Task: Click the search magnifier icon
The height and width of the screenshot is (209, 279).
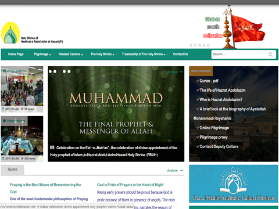Action: click(x=270, y=55)
